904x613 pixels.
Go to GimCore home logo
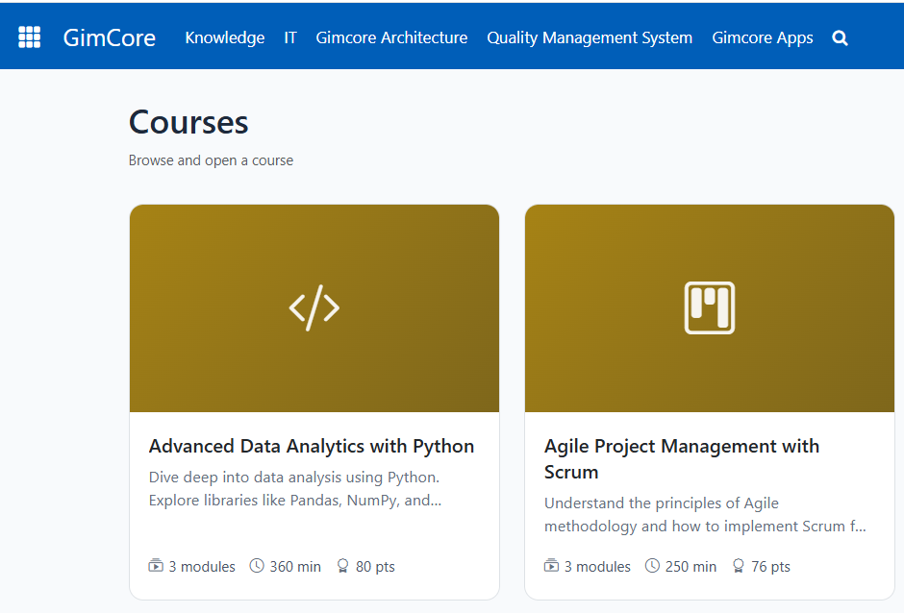coord(110,38)
